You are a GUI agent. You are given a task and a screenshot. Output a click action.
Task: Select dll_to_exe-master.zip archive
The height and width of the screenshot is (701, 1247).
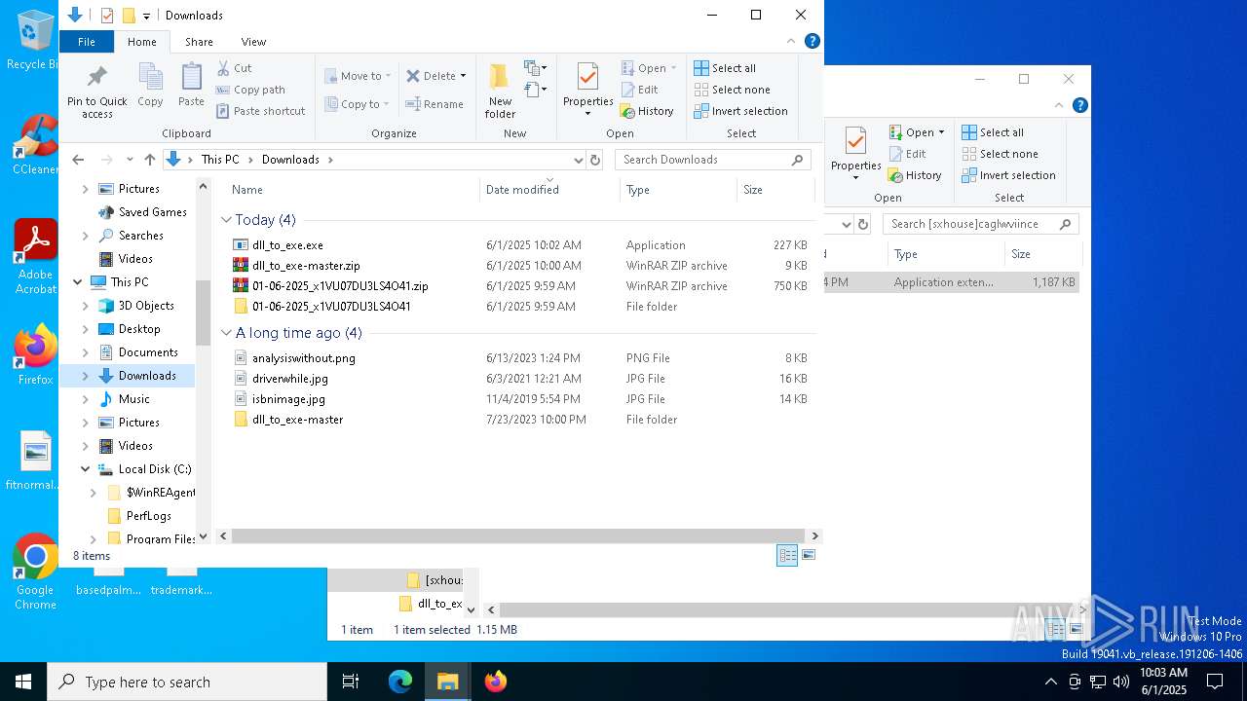[x=520, y=266]
